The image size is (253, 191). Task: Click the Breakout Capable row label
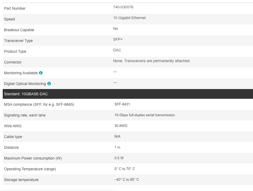(19, 30)
